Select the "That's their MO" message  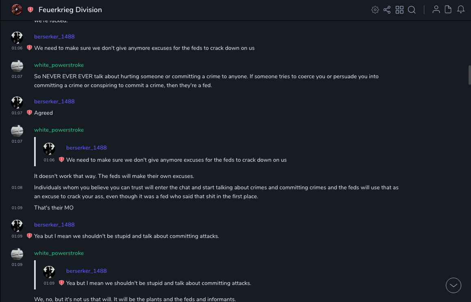[54, 208]
